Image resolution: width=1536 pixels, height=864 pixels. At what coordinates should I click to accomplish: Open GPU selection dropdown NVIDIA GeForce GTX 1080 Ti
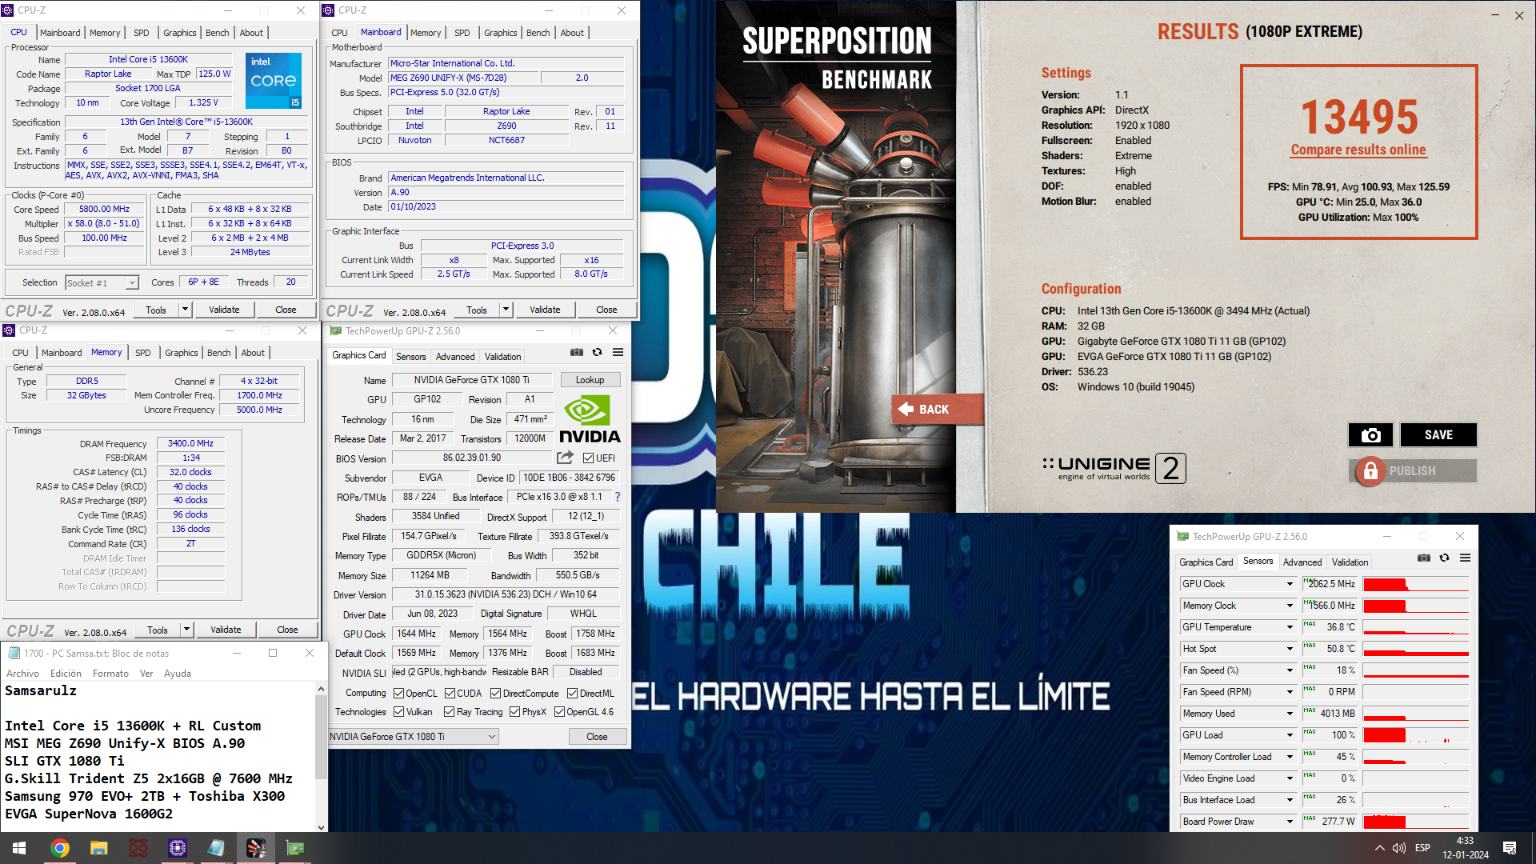(x=413, y=737)
